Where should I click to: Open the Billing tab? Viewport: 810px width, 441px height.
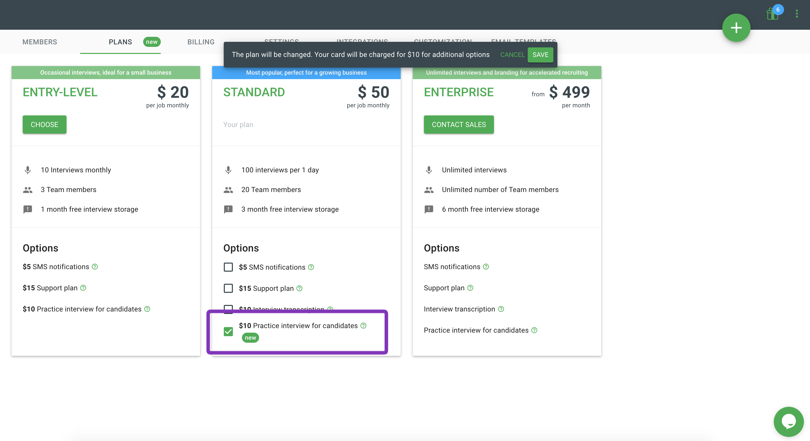[x=201, y=42]
